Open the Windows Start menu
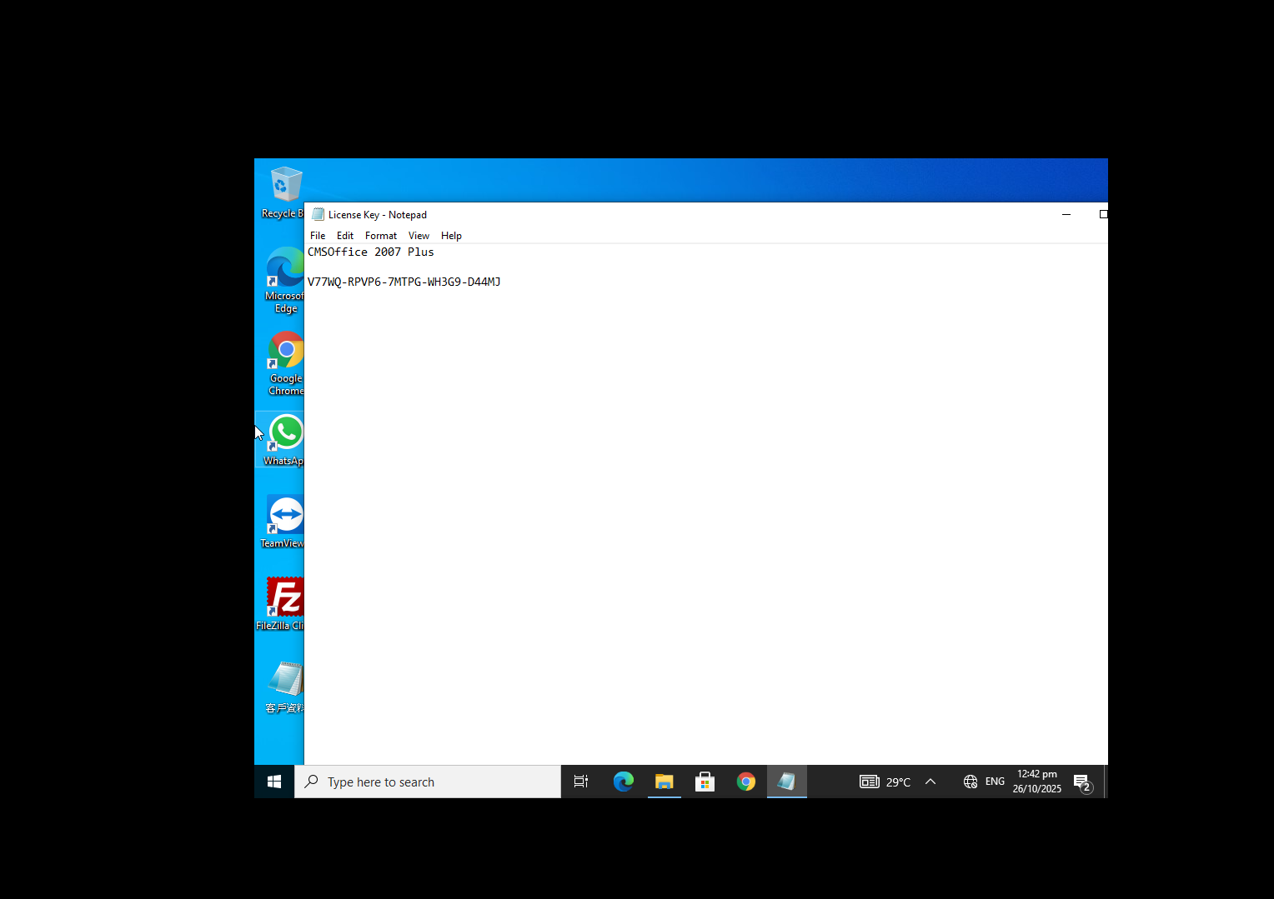Image resolution: width=1274 pixels, height=899 pixels. 274,782
